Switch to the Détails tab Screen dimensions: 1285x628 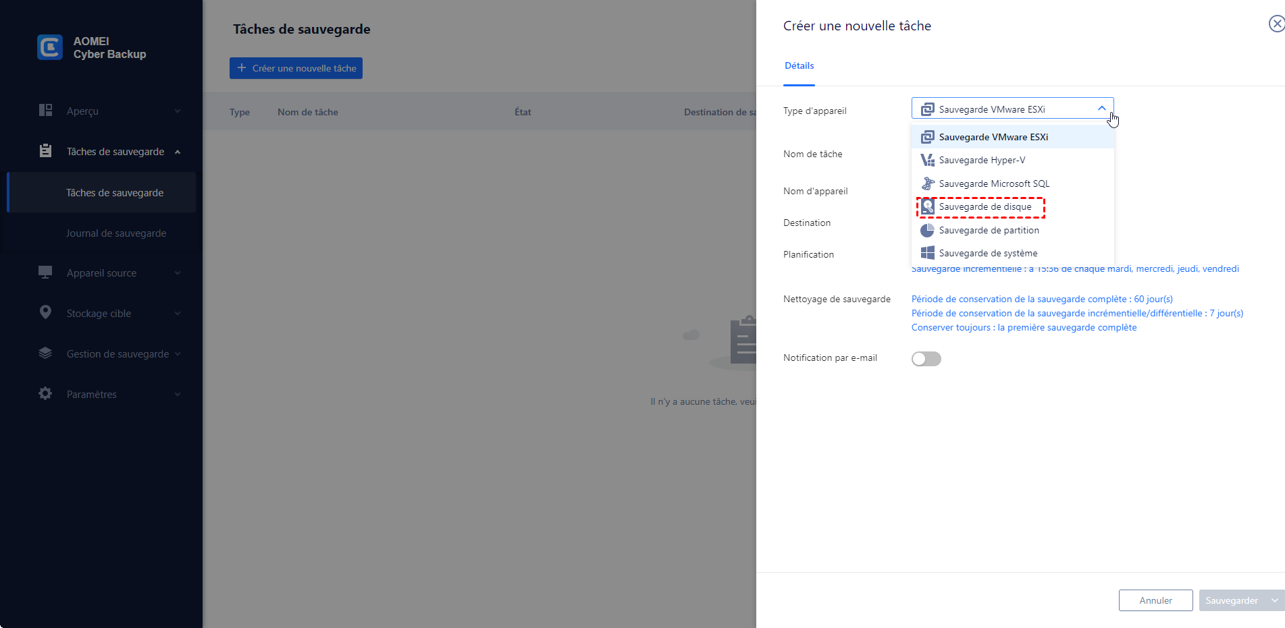(799, 66)
